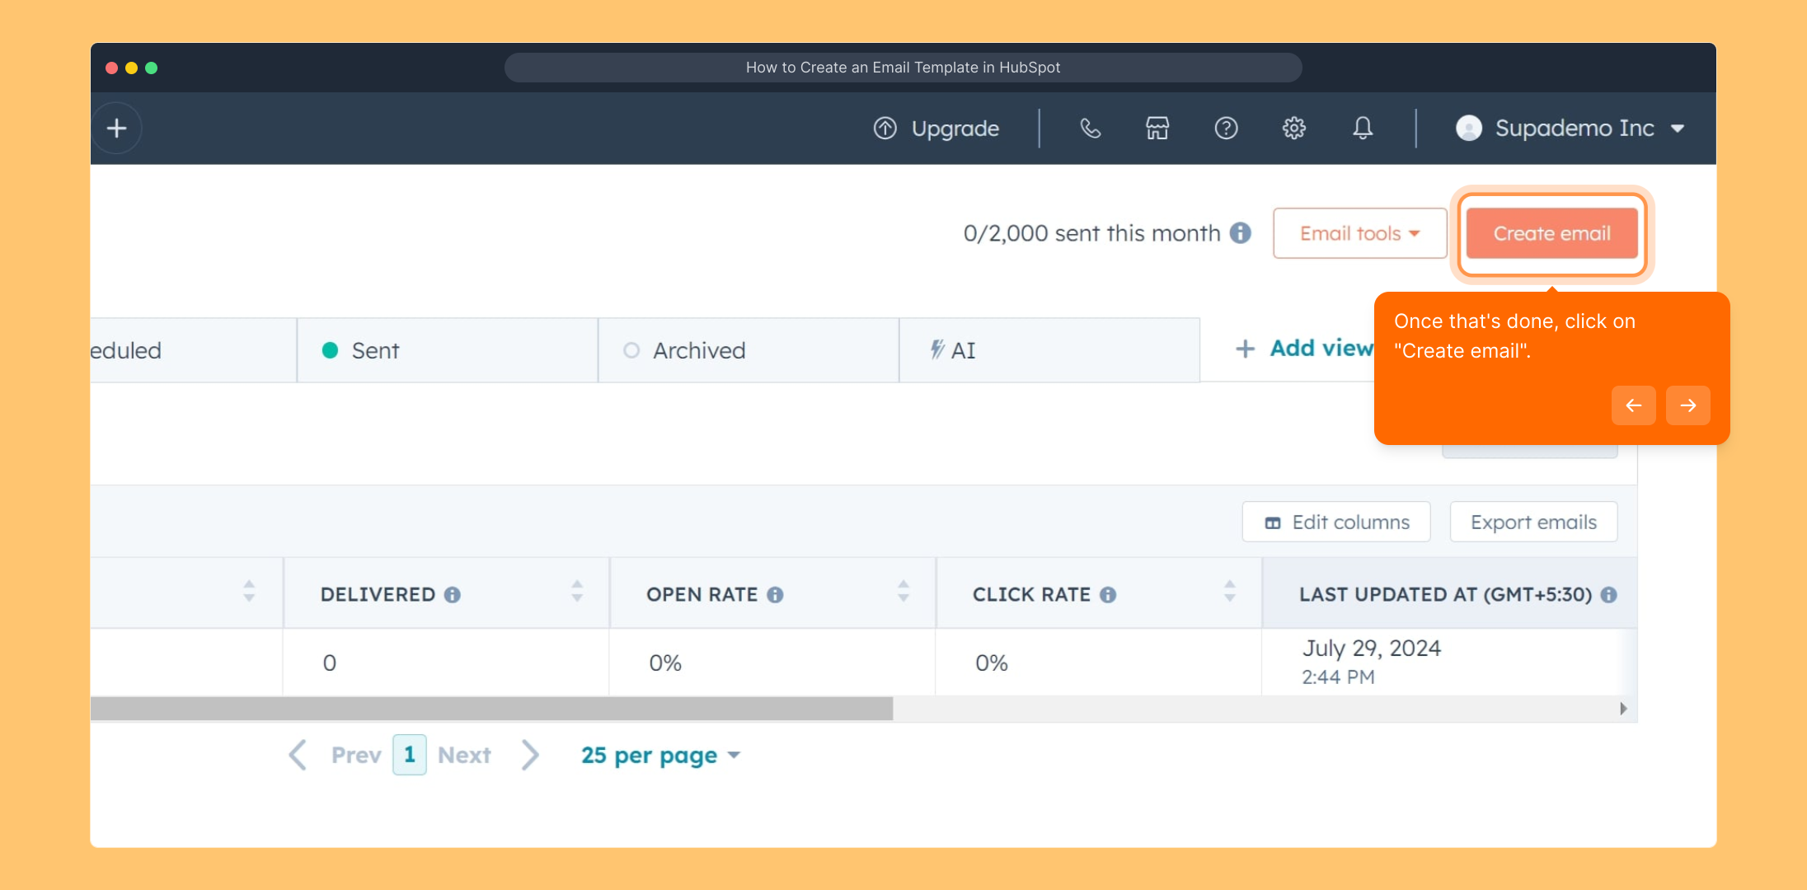
Task: Sort by the Click Rate column arrows
Action: point(1230,591)
